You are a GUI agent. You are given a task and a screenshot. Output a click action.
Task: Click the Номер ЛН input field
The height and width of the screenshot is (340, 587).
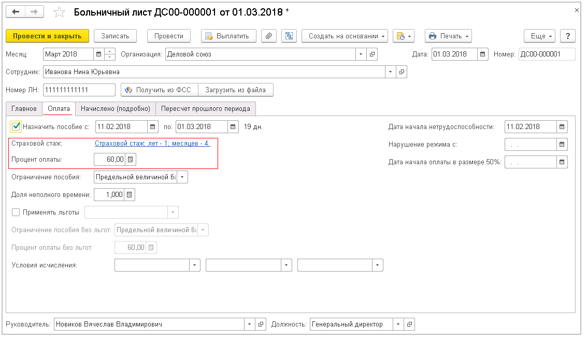79,90
